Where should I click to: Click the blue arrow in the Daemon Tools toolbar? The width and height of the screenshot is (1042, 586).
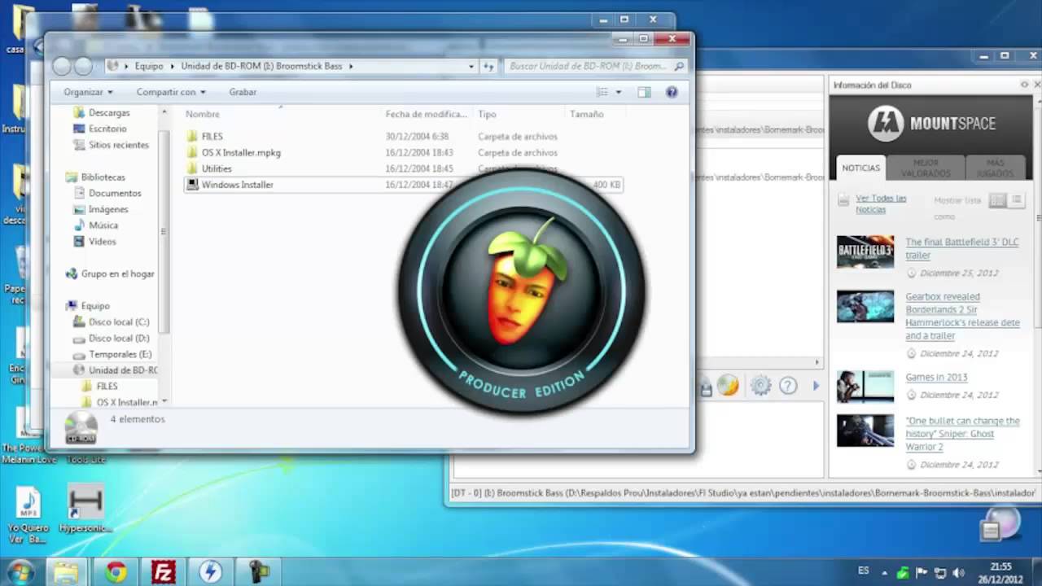coord(816,386)
